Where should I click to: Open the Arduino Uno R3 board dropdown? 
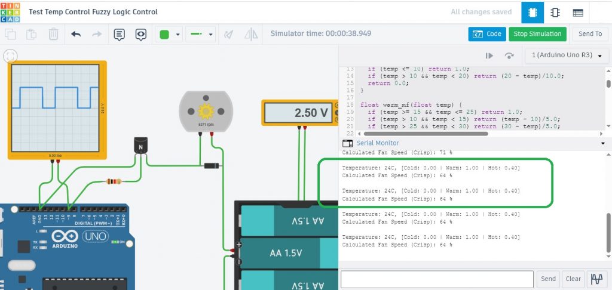coord(567,55)
